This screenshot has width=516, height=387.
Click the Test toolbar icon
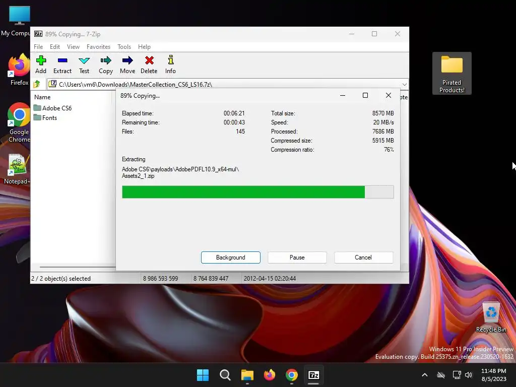click(84, 64)
